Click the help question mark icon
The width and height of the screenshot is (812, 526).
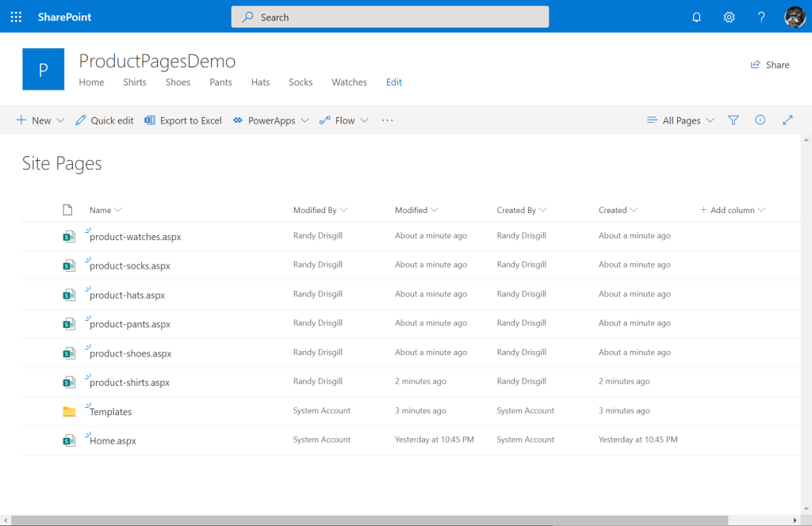(761, 17)
